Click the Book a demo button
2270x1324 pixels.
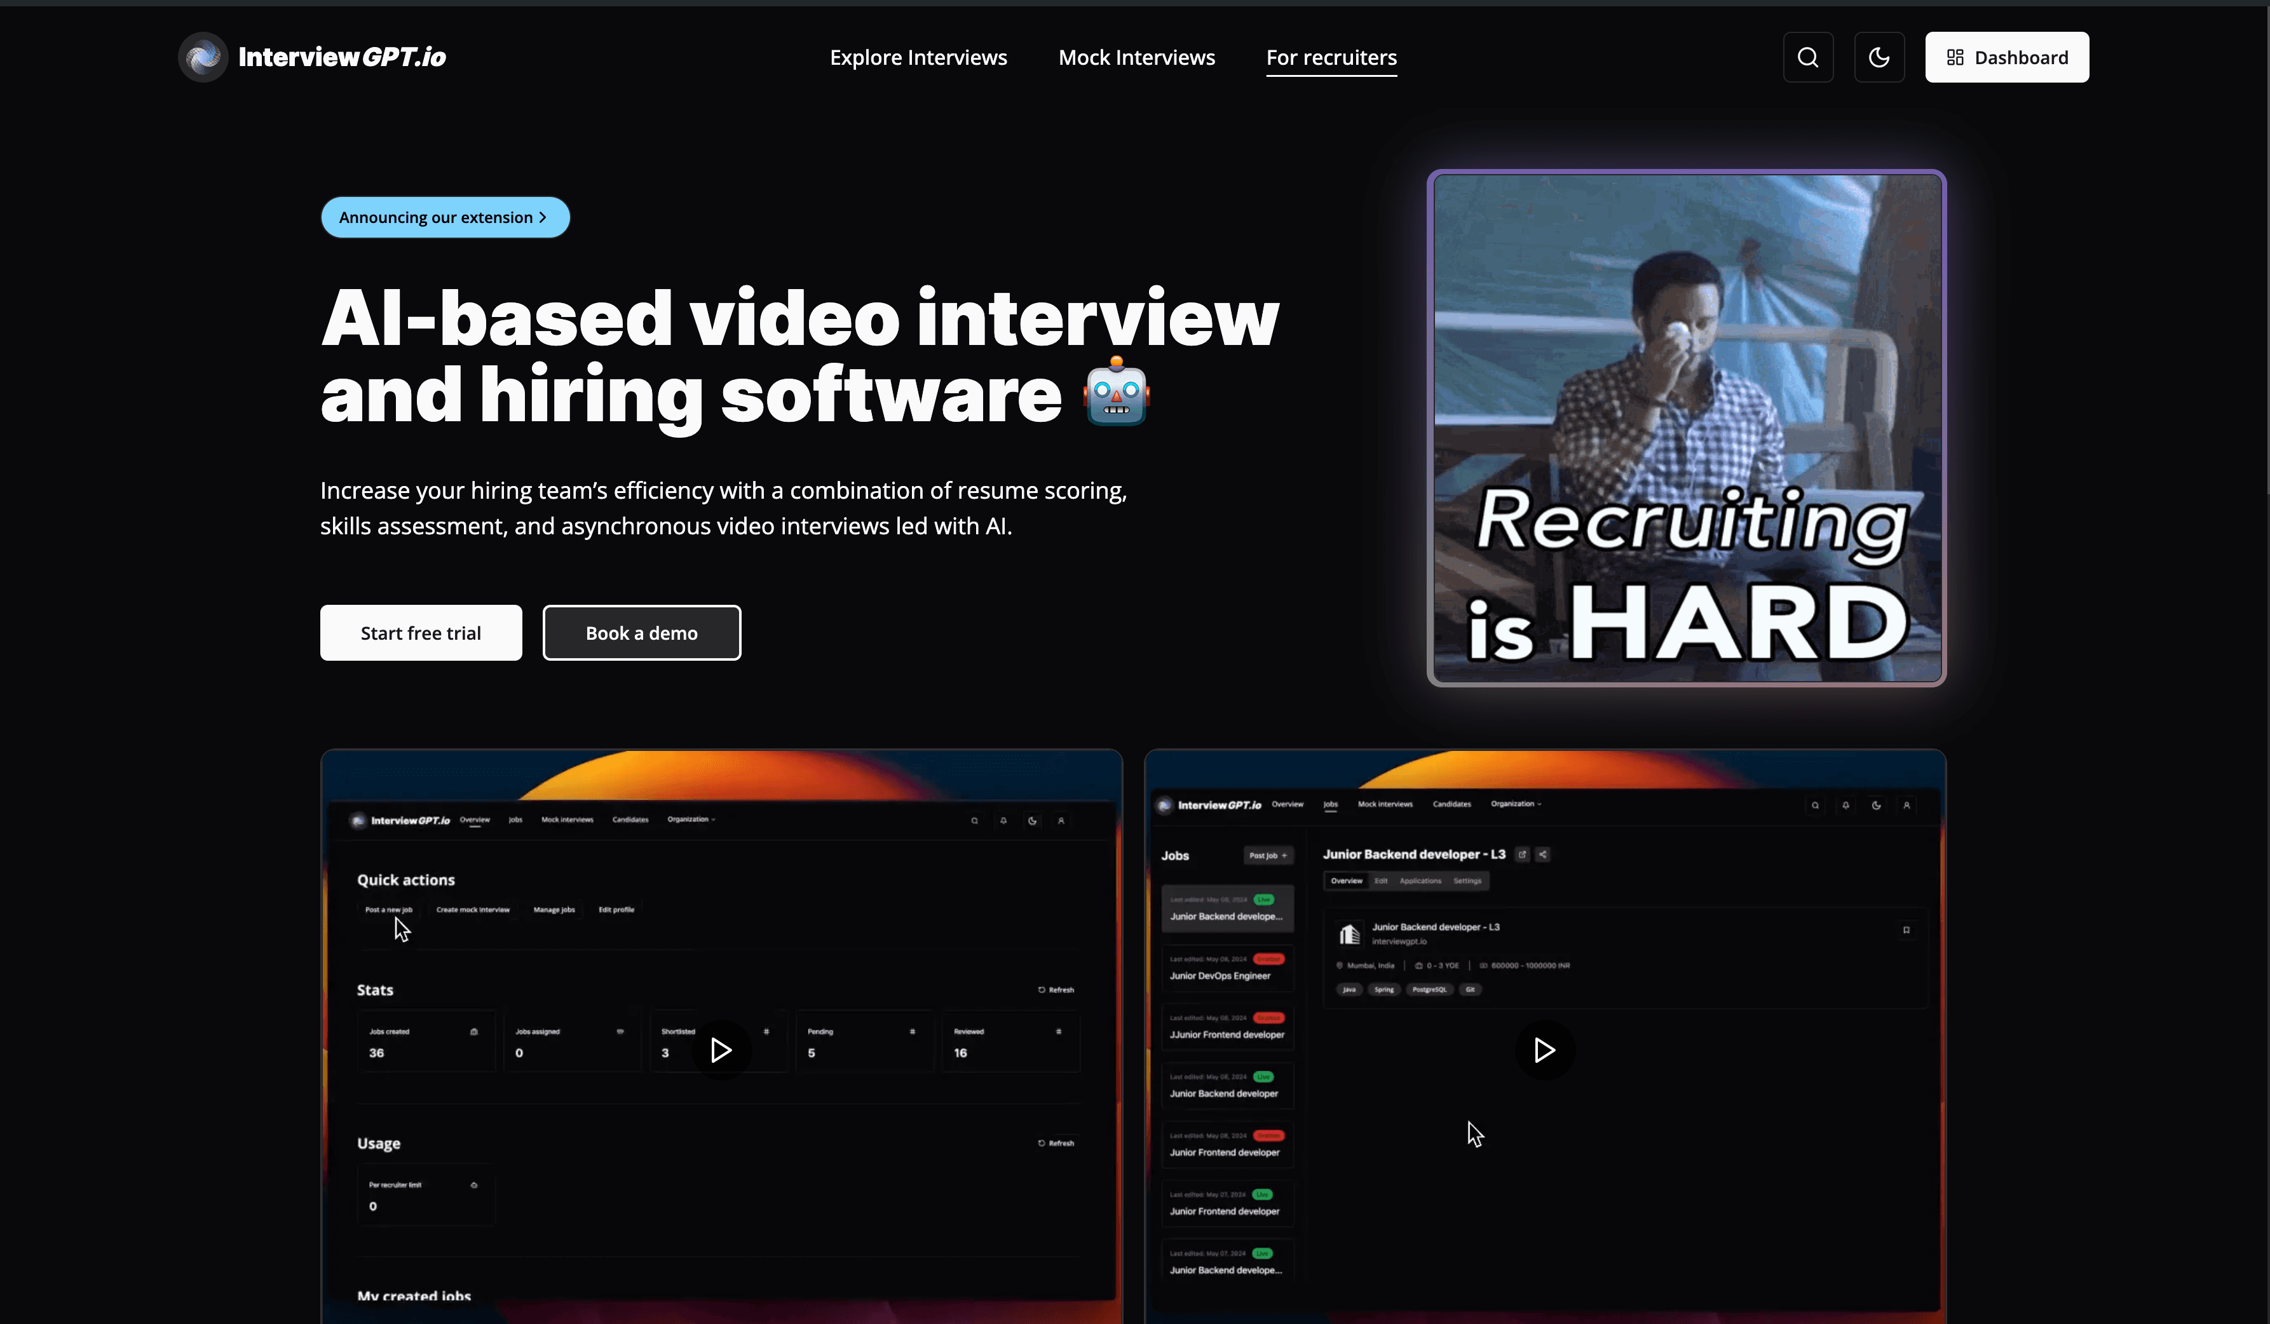click(641, 632)
